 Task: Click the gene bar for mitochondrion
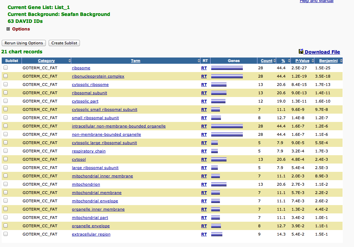[219, 184]
